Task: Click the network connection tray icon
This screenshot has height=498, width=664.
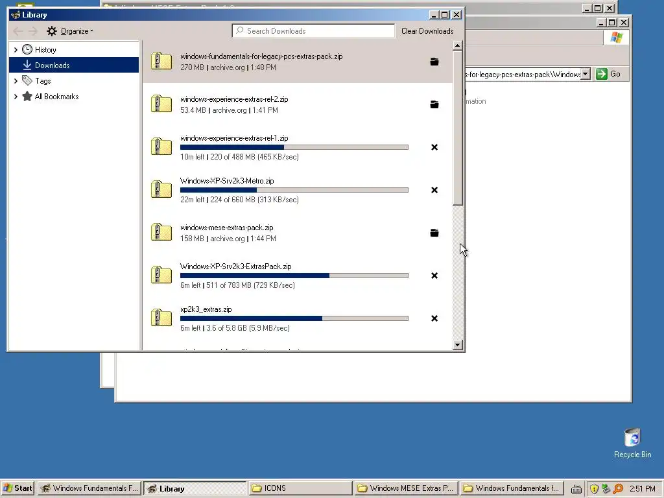Action: 606,489
